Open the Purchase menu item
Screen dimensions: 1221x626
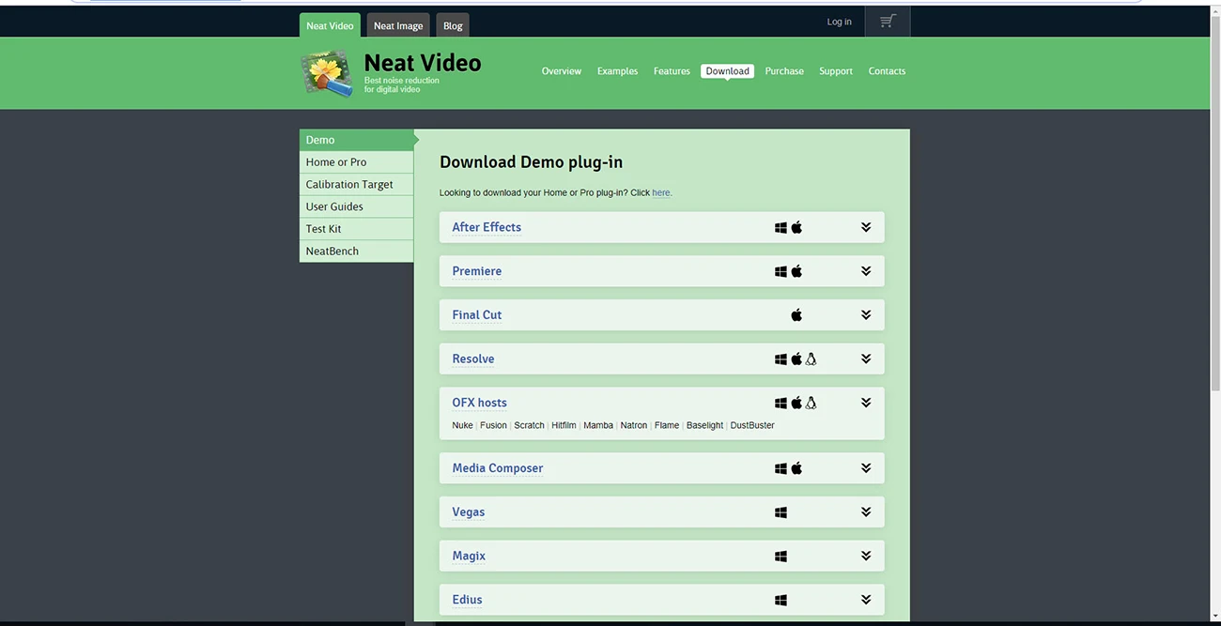pos(784,71)
